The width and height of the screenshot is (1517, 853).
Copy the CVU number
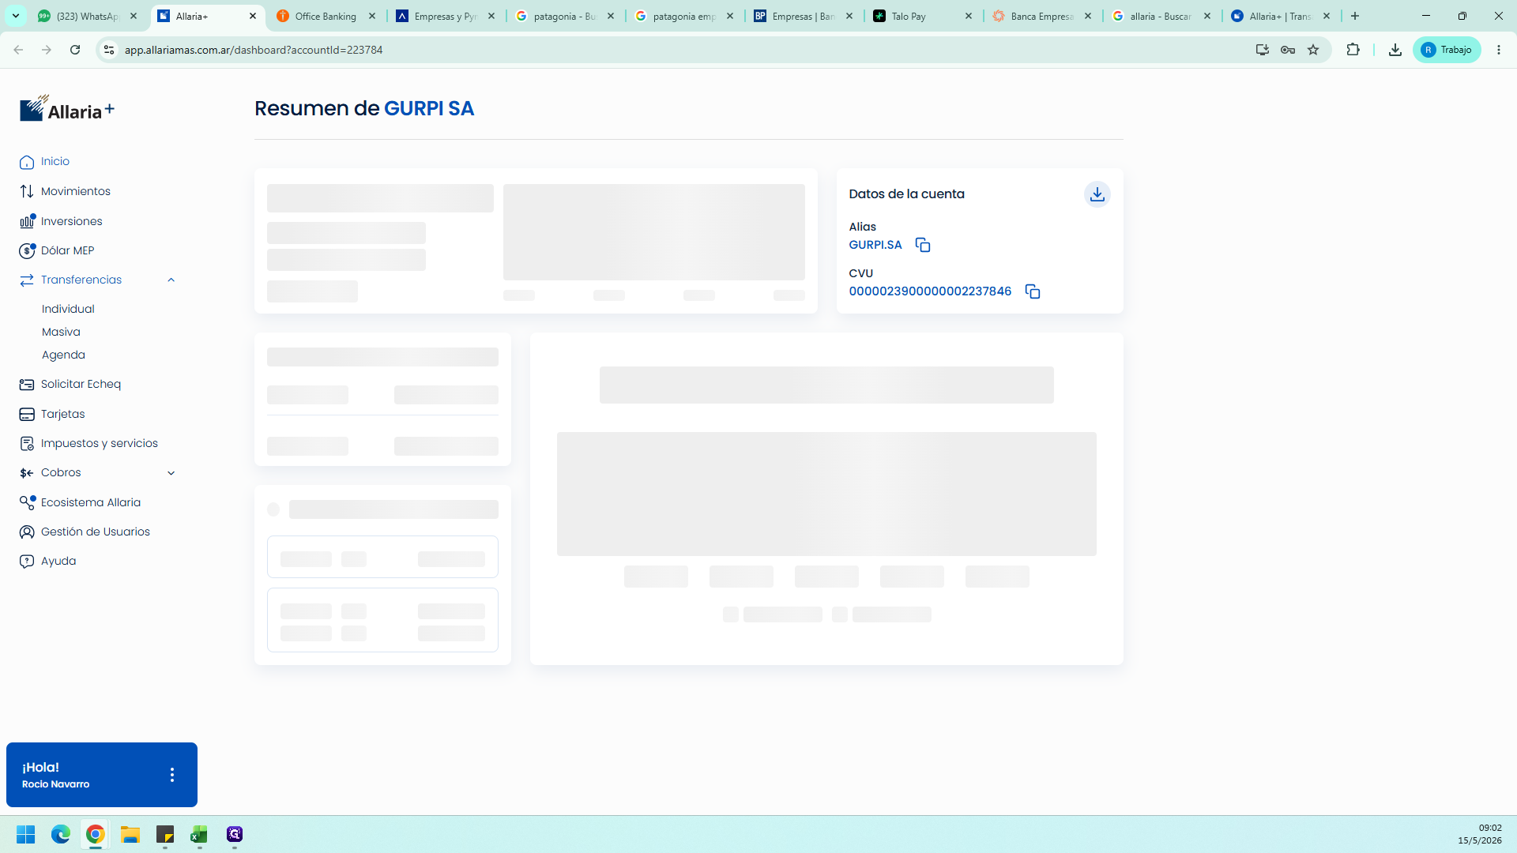point(1032,291)
